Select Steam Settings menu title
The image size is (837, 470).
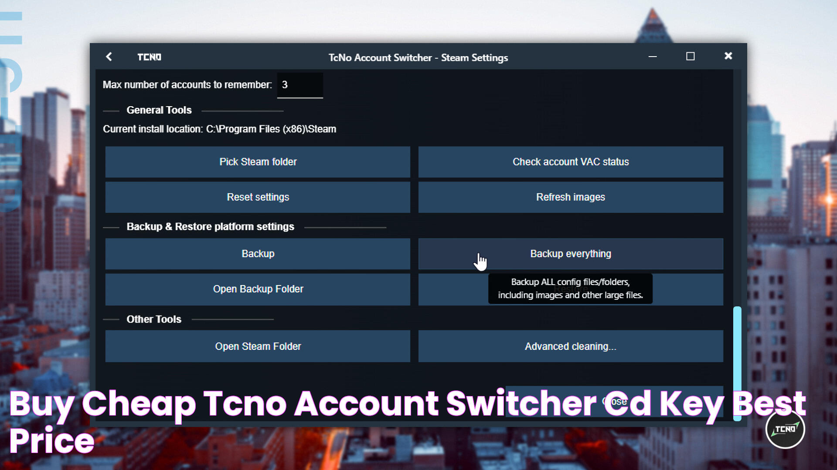(418, 57)
